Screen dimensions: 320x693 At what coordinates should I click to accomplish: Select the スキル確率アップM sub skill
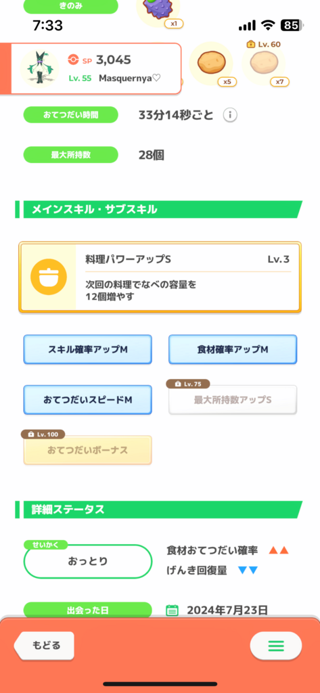pos(87,349)
